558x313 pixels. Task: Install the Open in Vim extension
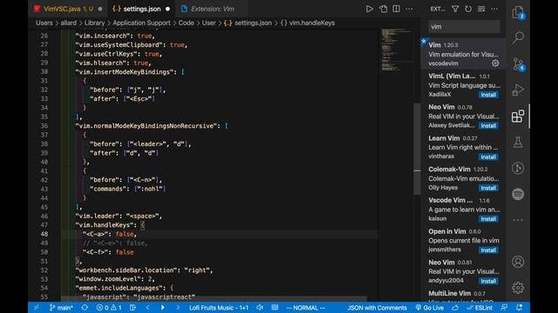pos(488,250)
